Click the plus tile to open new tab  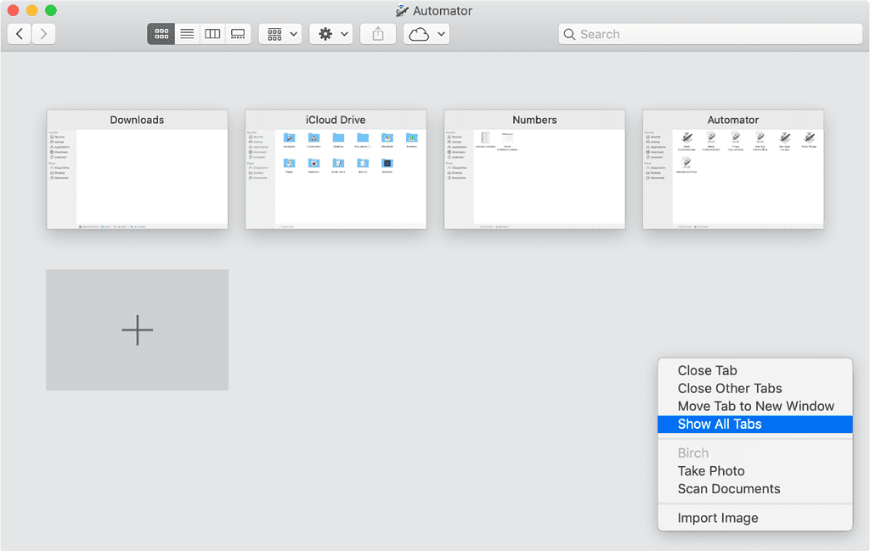point(137,329)
